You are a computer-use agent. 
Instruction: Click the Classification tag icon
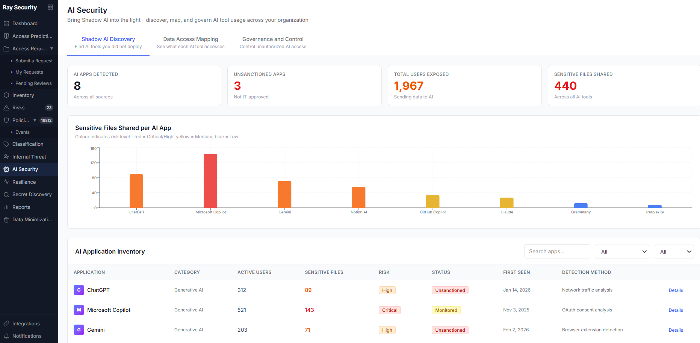click(x=6, y=144)
